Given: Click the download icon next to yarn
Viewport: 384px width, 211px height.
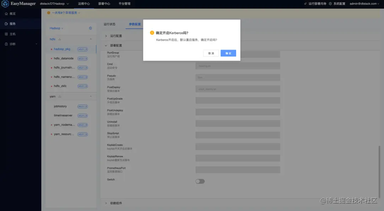Looking at the screenshot, I should pos(60,96).
